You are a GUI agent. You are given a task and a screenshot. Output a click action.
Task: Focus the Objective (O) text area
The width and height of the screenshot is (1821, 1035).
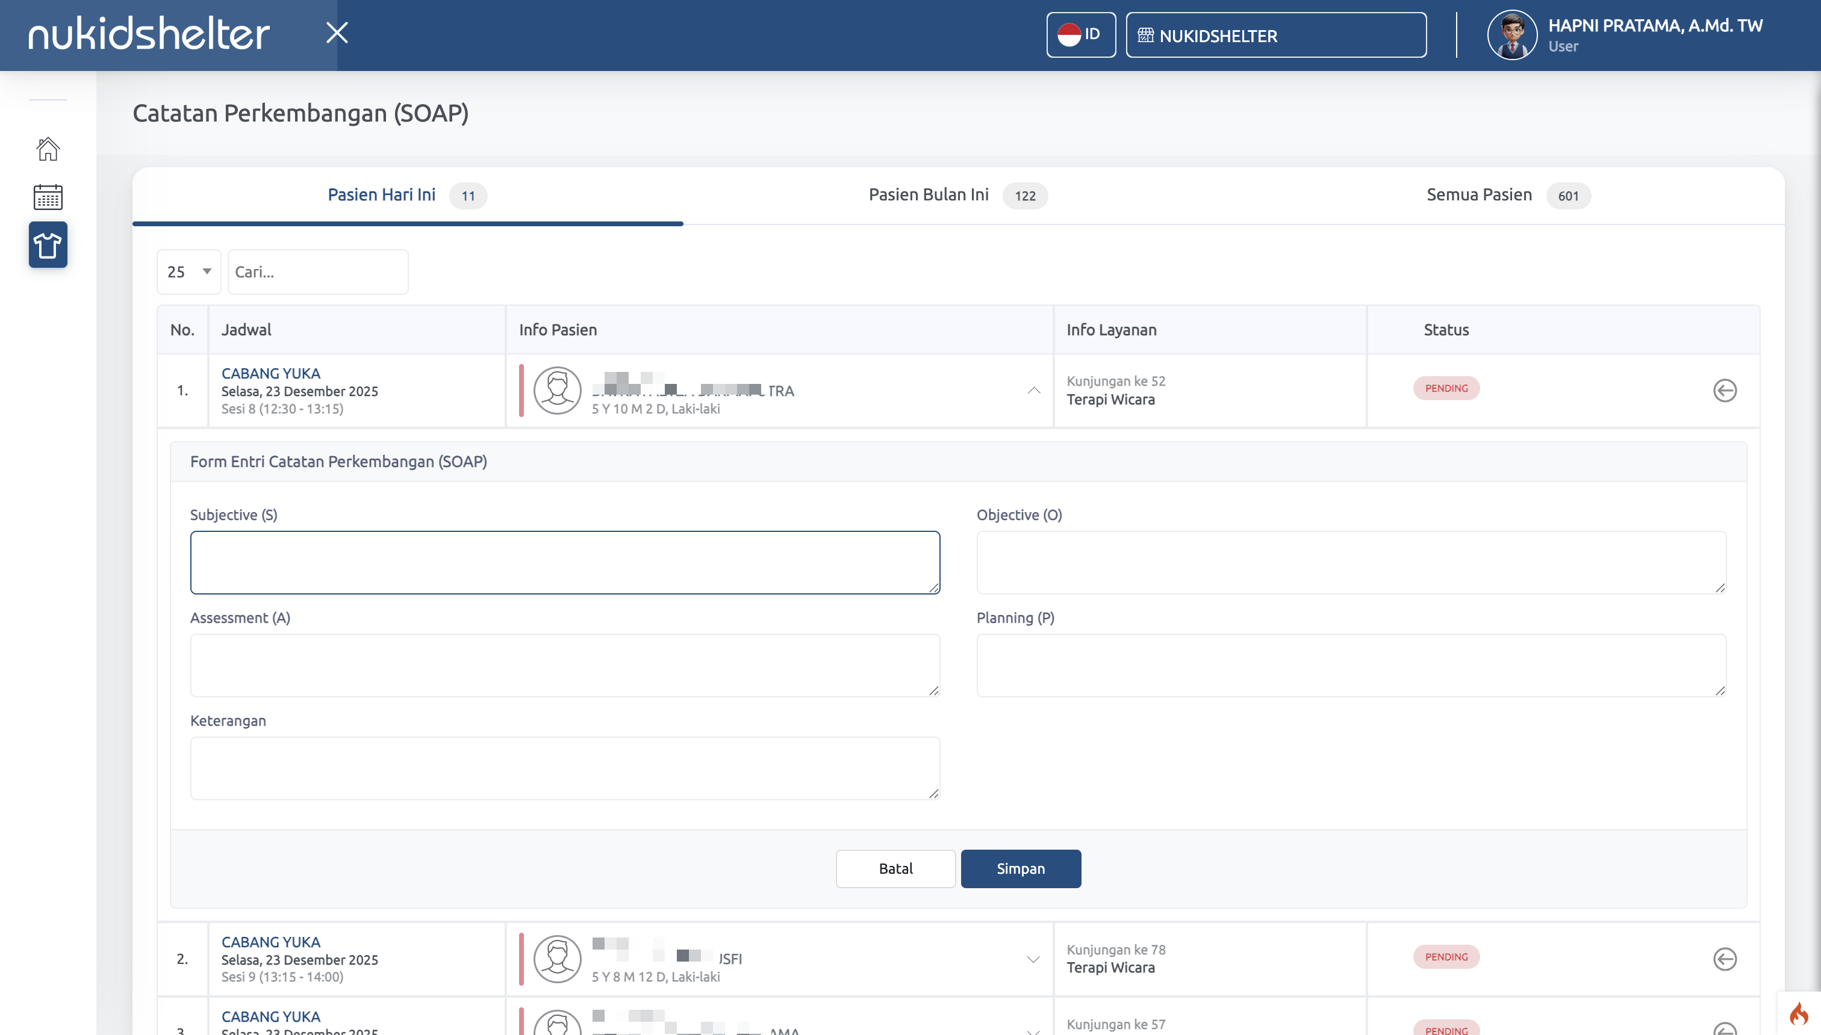[1350, 561]
